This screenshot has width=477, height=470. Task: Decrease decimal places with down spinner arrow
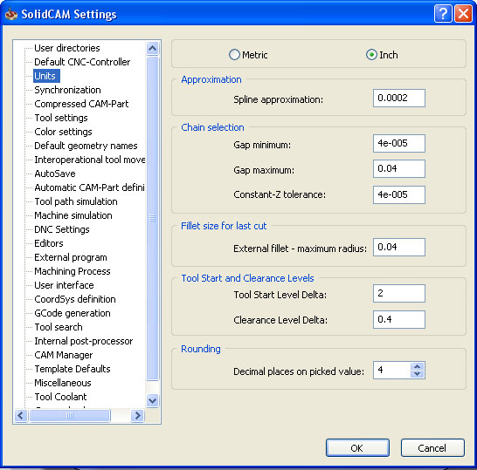[x=417, y=374]
